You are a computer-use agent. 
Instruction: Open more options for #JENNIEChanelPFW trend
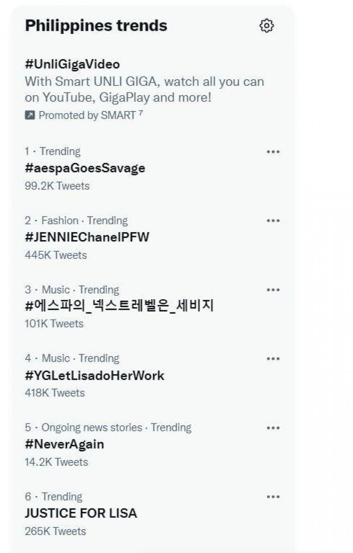pos(273,221)
